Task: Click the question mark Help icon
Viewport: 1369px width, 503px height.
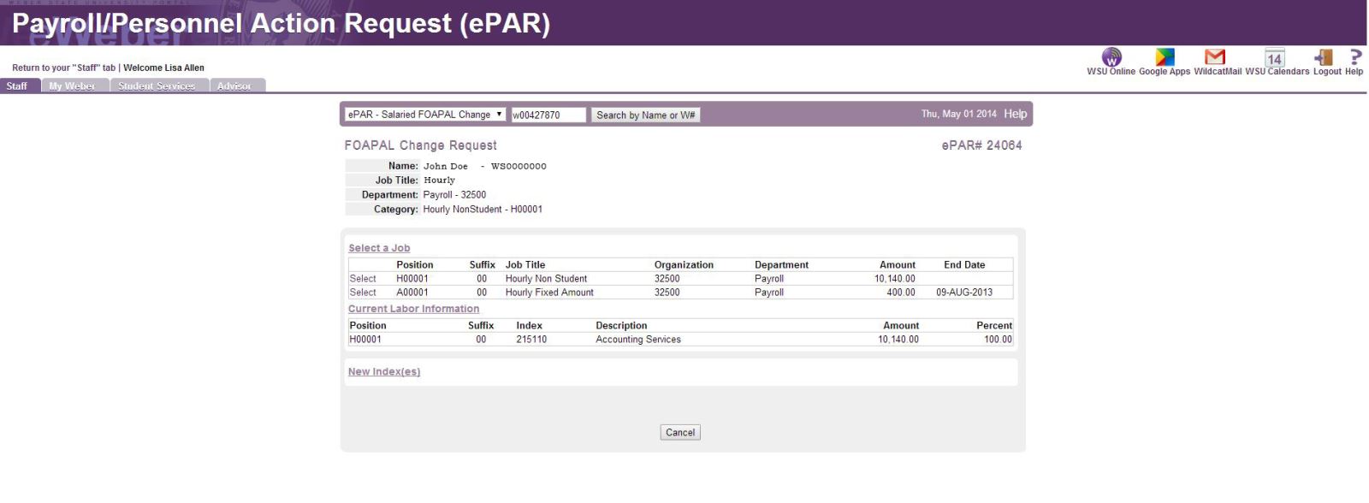Action: [x=1354, y=58]
